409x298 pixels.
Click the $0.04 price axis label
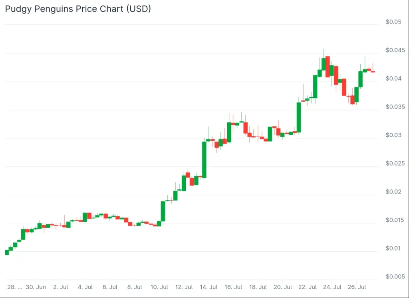coord(393,79)
